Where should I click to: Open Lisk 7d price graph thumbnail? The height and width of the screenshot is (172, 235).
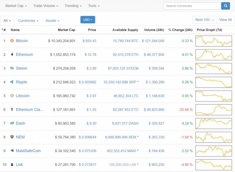(x=214, y=164)
